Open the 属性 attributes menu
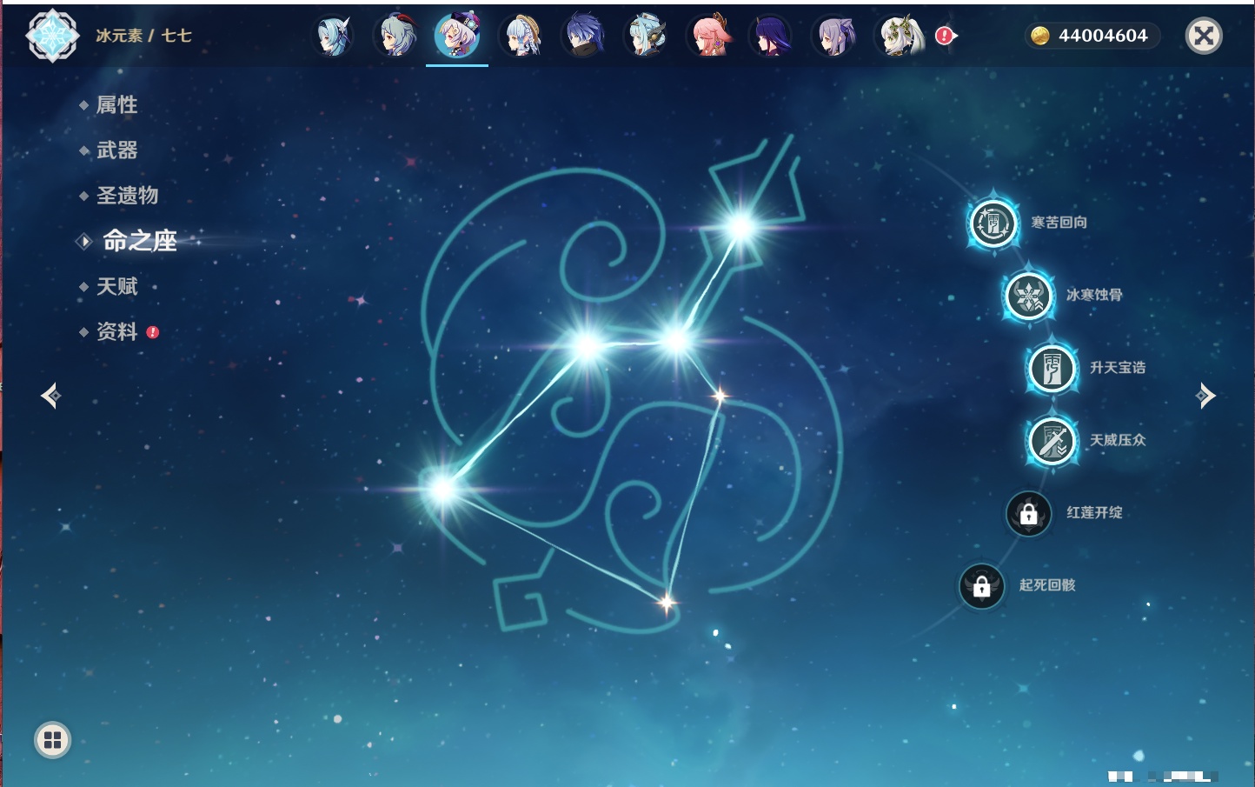The width and height of the screenshot is (1255, 787). tap(116, 105)
